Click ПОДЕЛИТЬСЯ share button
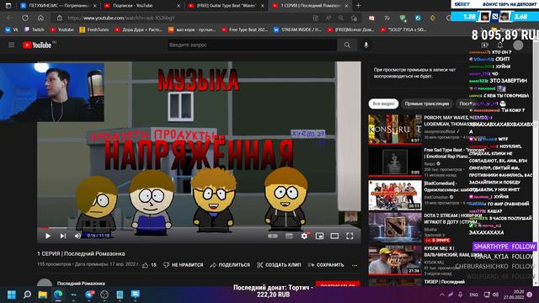 230,265
